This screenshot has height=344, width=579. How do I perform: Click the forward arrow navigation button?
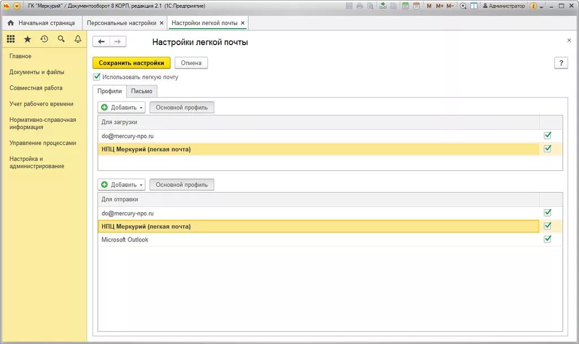click(x=118, y=42)
